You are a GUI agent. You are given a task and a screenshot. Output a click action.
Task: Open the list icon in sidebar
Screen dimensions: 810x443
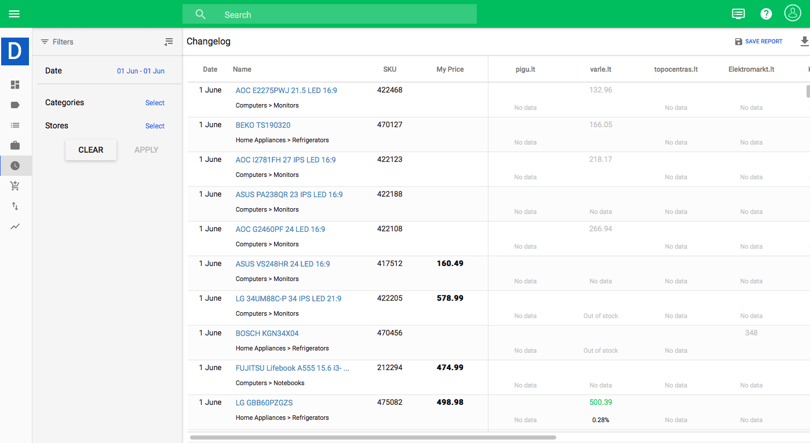[15, 125]
